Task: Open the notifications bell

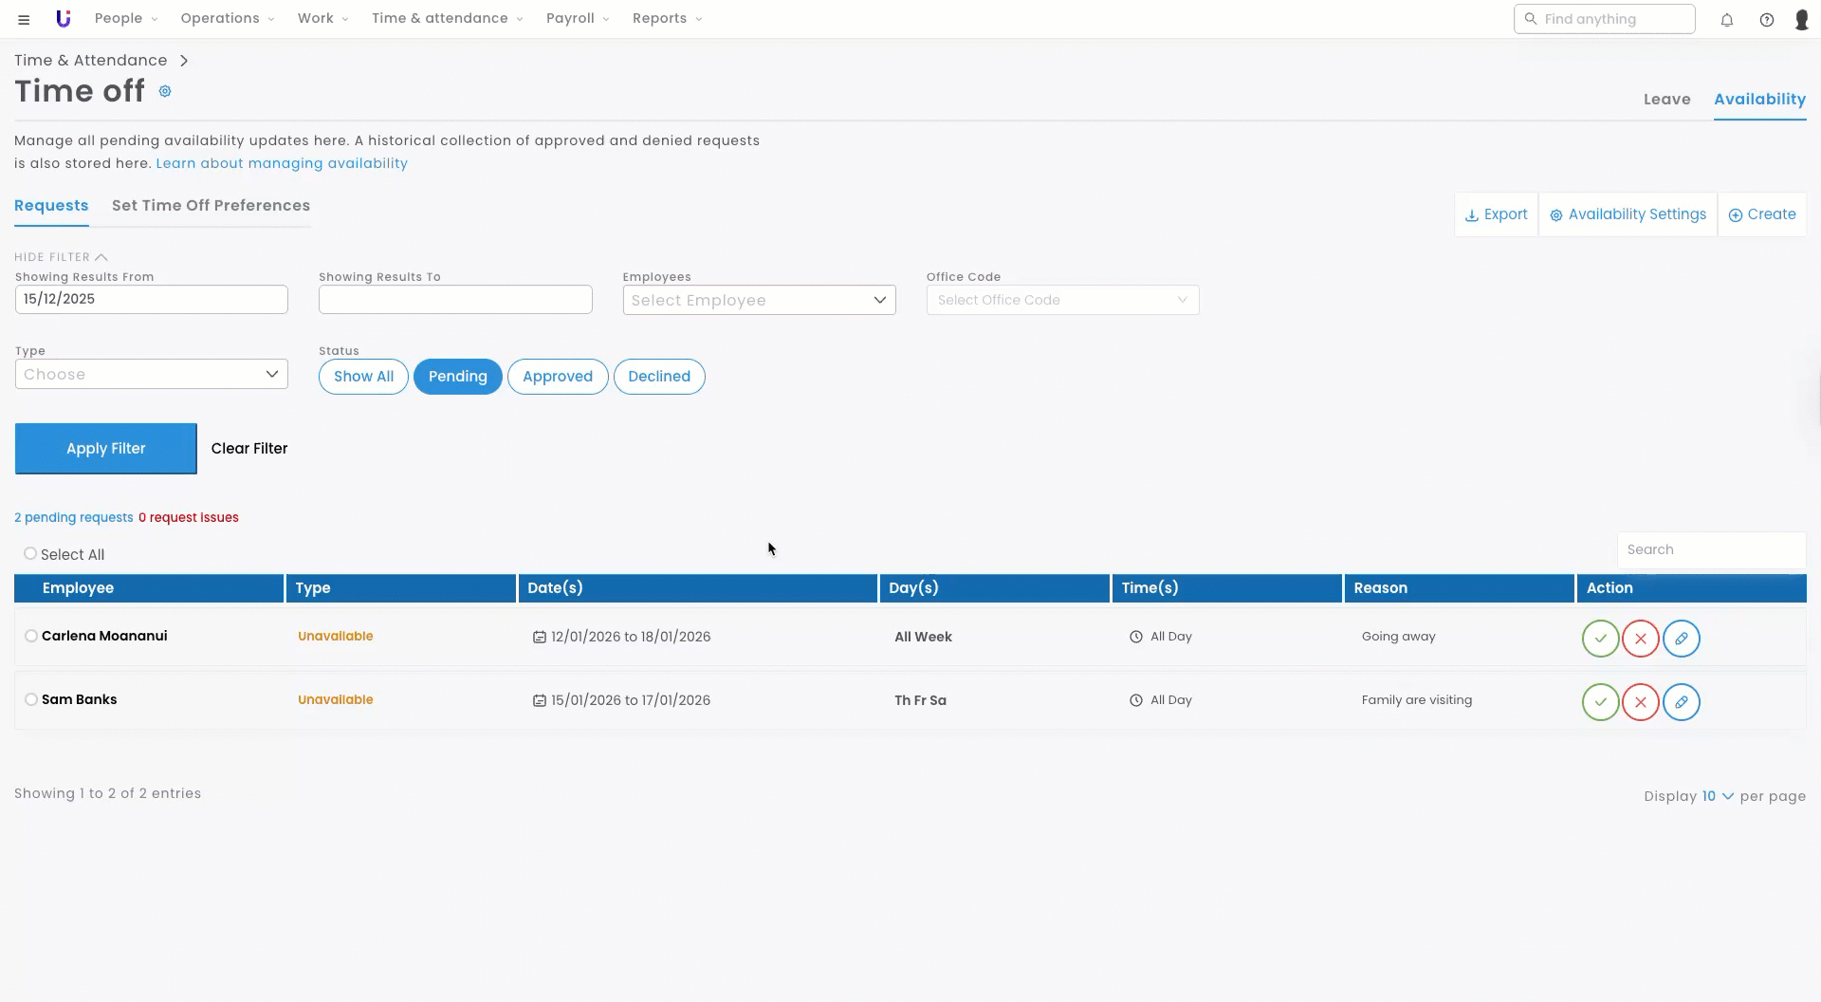Action: 1727,20
